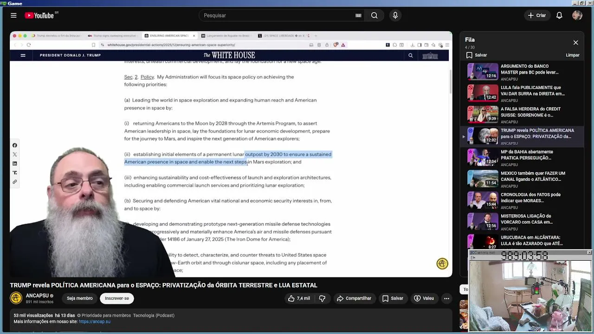Click the X share icon in video sidebar
This screenshot has width=594, height=334.
click(15, 154)
